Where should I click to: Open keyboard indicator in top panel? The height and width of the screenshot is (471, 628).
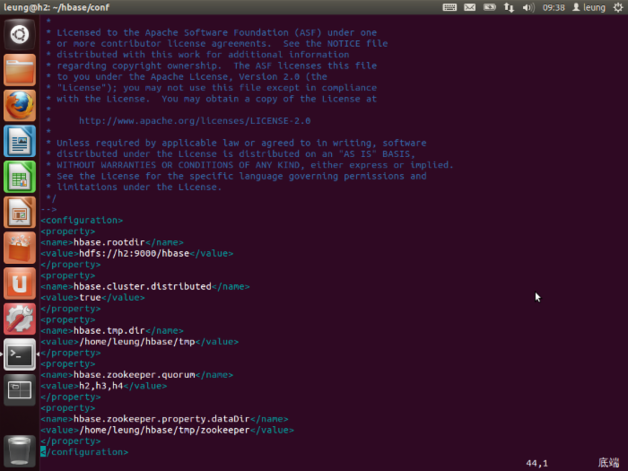pyautogui.click(x=449, y=7)
